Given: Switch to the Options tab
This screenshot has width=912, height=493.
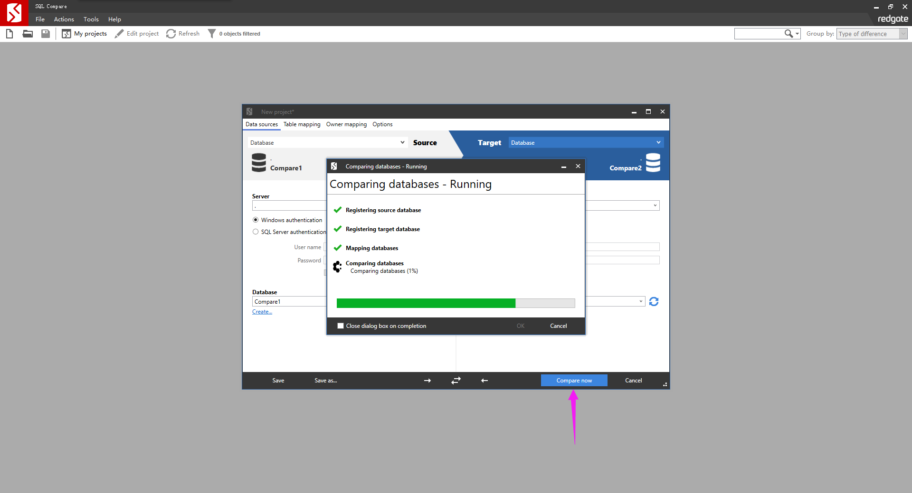Looking at the screenshot, I should 382,124.
